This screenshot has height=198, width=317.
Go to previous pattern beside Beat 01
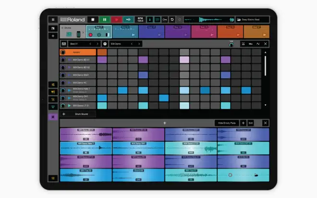pyautogui.click(x=90, y=44)
